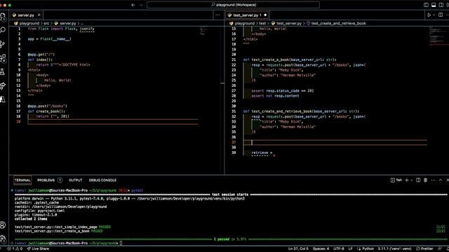The height and width of the screenshot is (252, 449).
Task: Toggle the secondary side bar layout icon
Action: (x=441, y=5)
